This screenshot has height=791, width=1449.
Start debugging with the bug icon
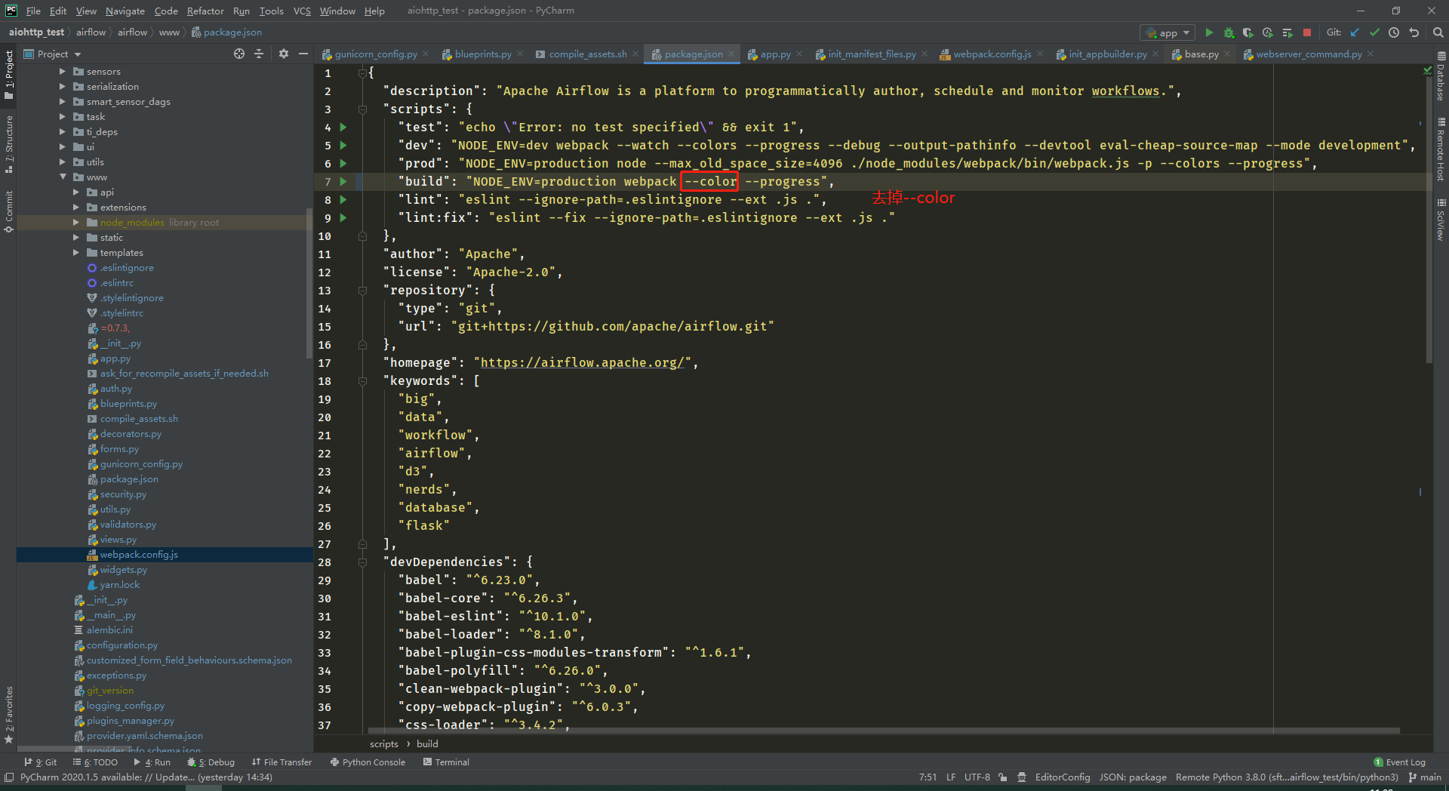coord(1229,32)
